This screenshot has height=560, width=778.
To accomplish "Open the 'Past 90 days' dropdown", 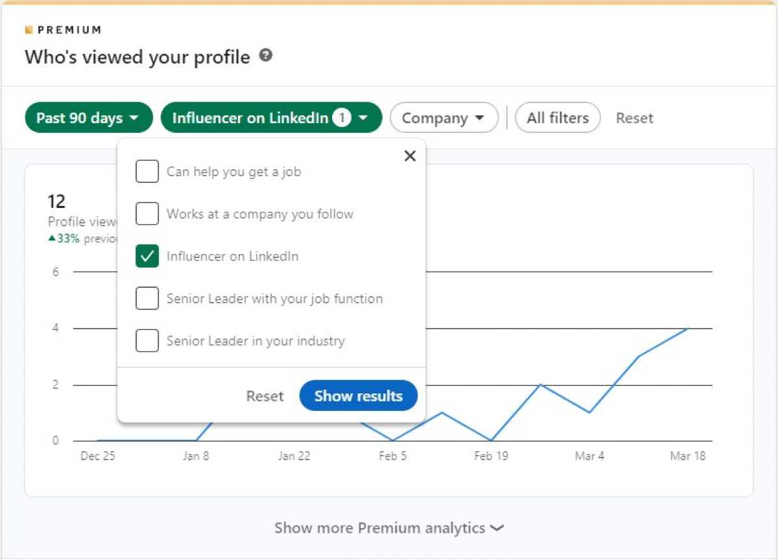I will pyautogui.click(x=88, y=118).
